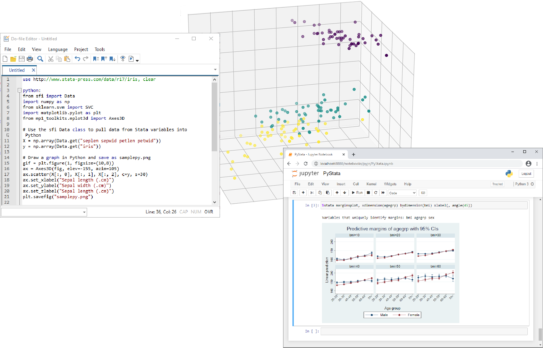Screen dimensions: 543x348
Task: Click the Find magnifier icon
Action: click(40, 59)
